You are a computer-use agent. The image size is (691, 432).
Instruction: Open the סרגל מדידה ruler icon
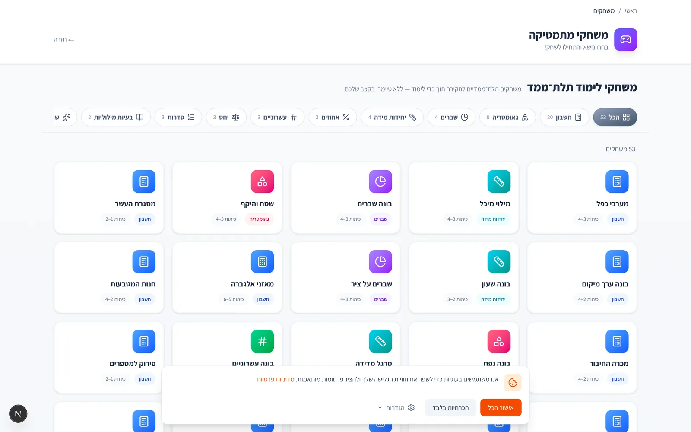tap(380, 341)
